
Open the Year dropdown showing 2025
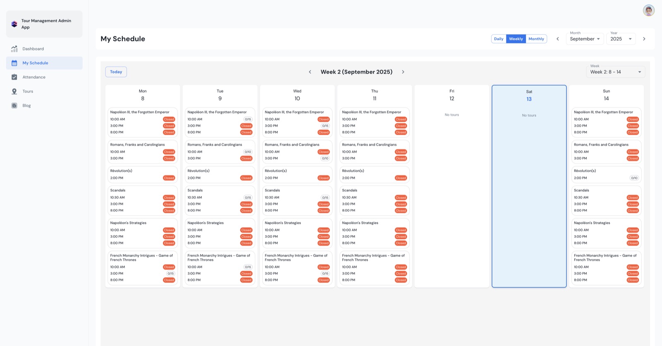621,39
